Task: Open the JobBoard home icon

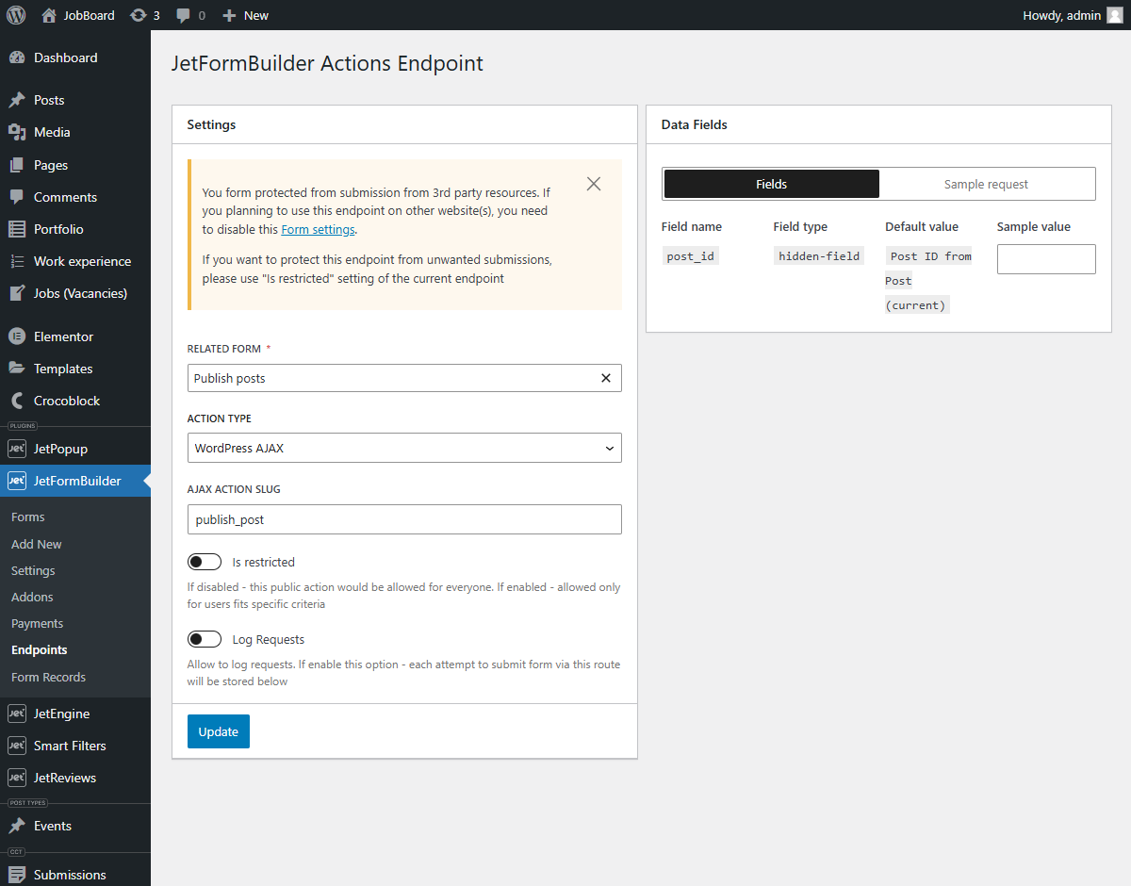Action: coord(49,15)
